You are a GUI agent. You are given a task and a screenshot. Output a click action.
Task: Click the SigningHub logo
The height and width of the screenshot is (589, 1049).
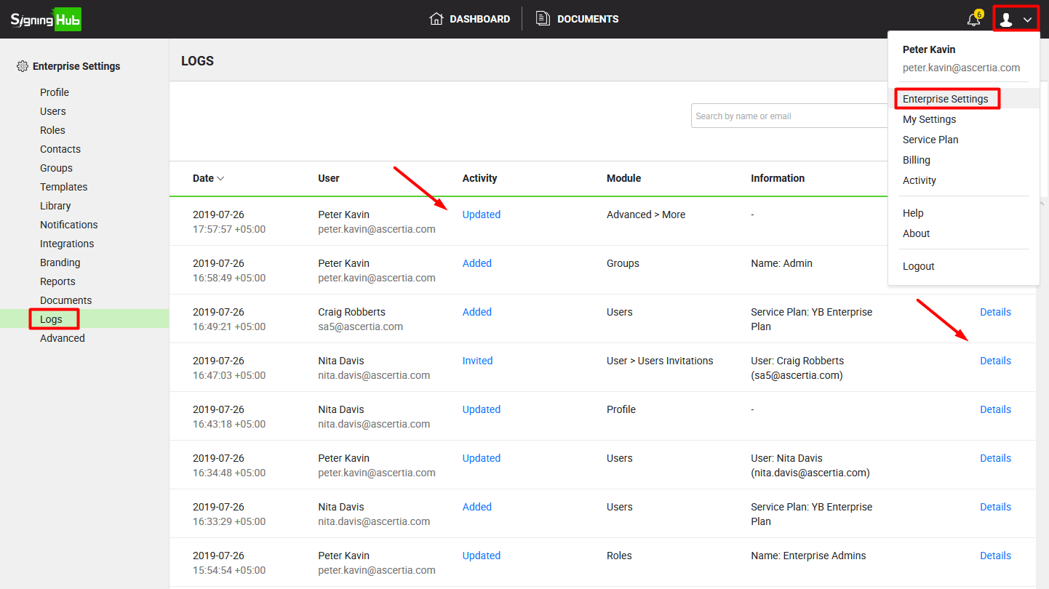tap(45, 19)
